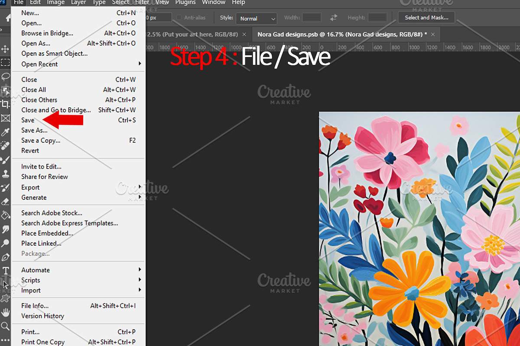Click the floral artwork on the canvas
Viewport: 520px width, 346px height.
(x=419, y=229)
